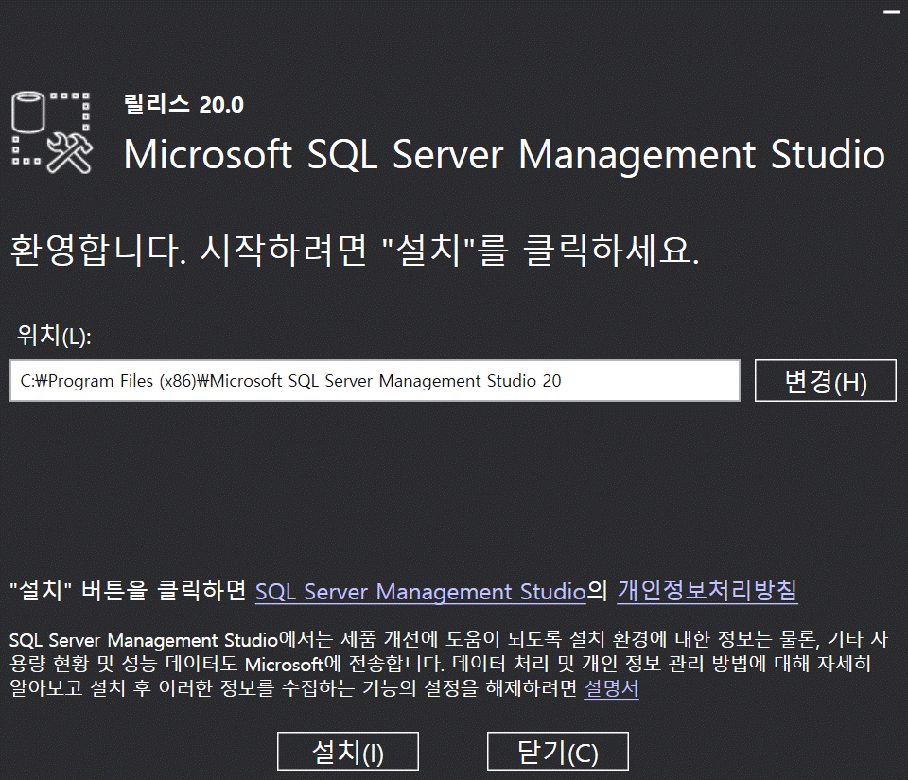Minimize the installer window

tap(892, 12)
